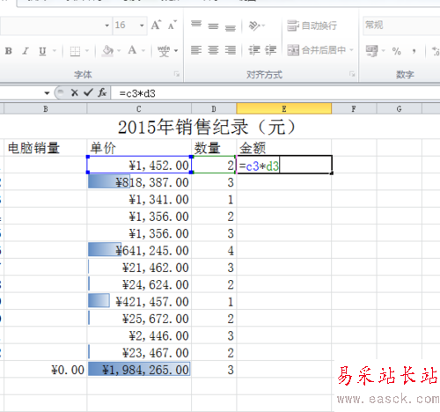
Task: Open the 字体 group dialog launcher
Action: [177, 74]
